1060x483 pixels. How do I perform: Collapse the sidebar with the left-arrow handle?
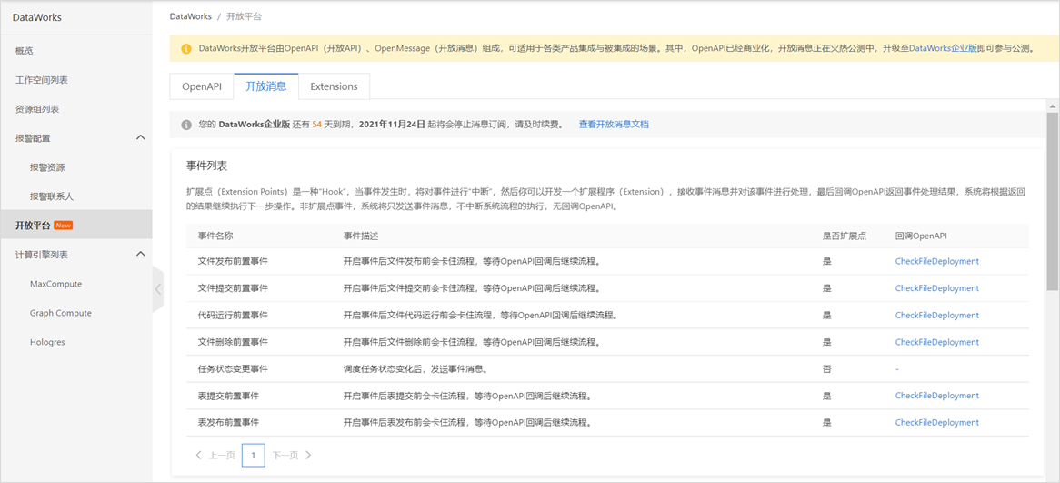[x=157, y=289]
